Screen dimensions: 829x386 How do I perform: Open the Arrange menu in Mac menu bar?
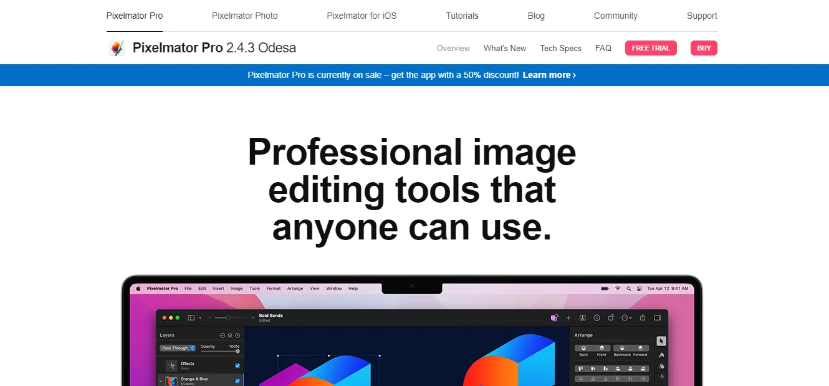click(295, 289)
